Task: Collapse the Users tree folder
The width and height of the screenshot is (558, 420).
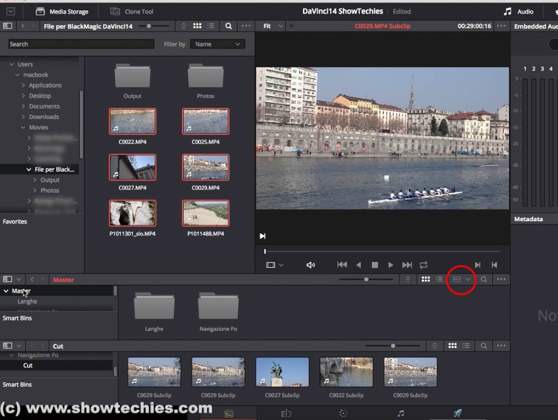Action: tap(12, 64)
